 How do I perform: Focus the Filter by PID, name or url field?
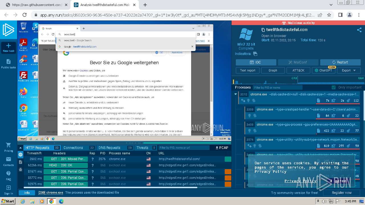coord(184,148)
